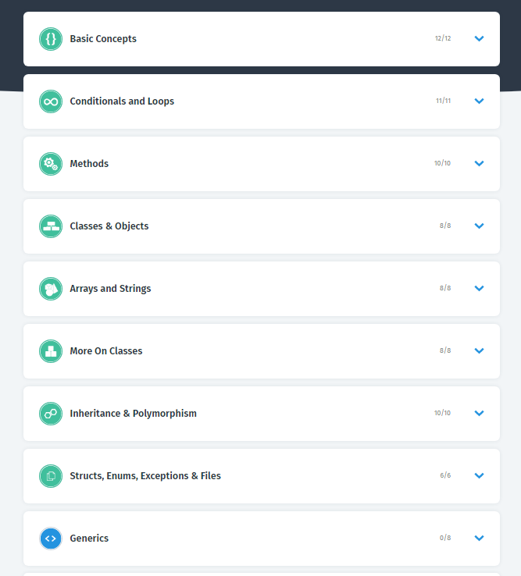521x576 pixels.
Task: Open the More On Classes title
Action: click(106, 351)
